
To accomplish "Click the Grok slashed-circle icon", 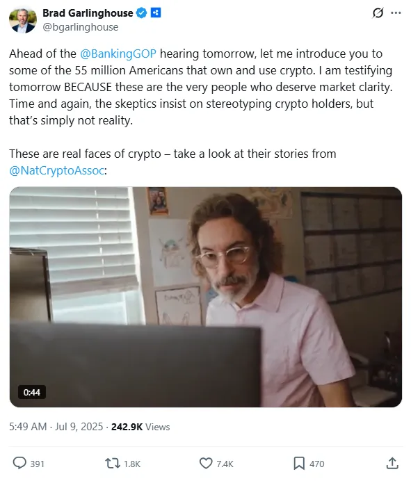I will point(378,13).
